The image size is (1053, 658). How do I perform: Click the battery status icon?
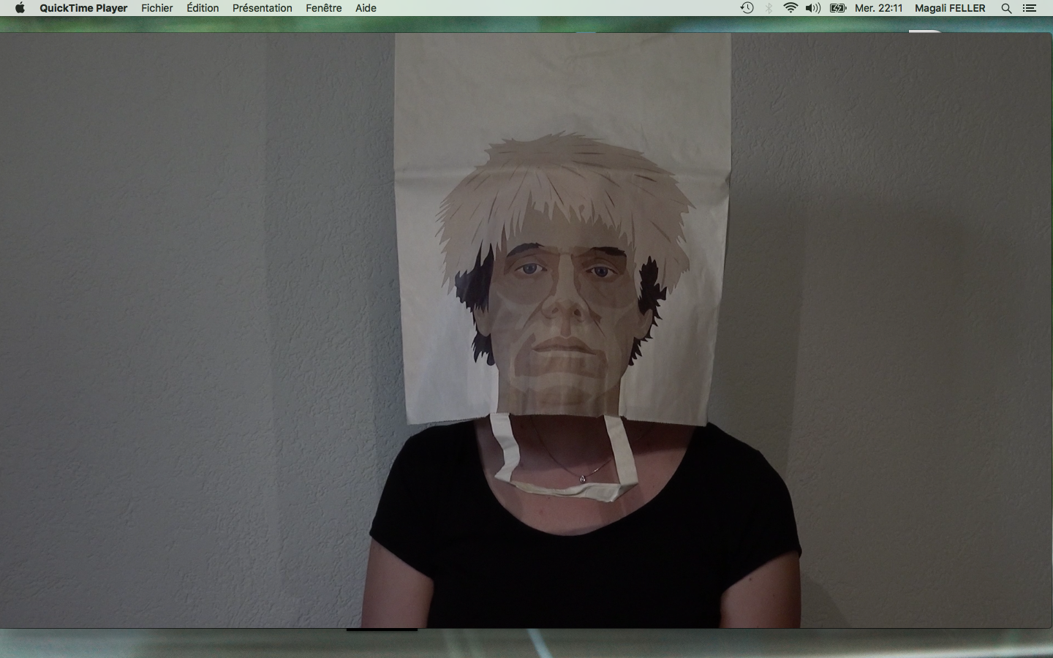click(838, 8)
